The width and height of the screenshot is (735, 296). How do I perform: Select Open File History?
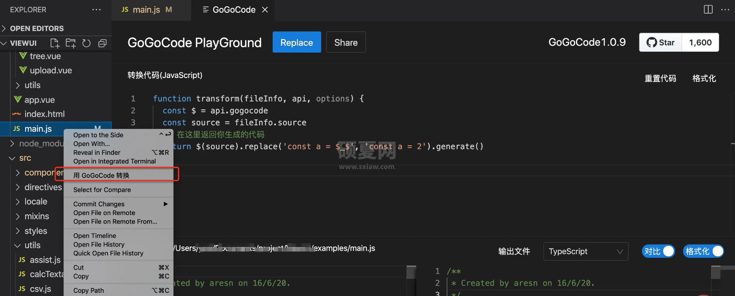pos(118,245)
